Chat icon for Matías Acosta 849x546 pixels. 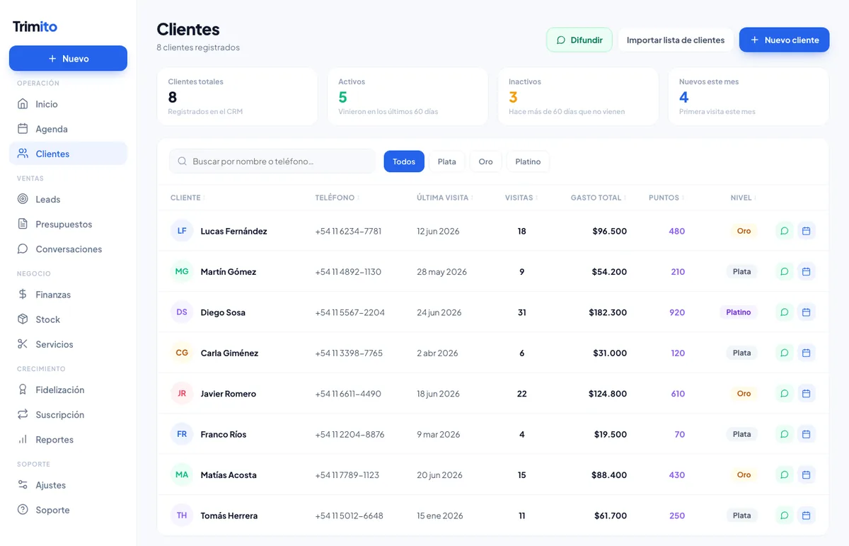(784, 475)
